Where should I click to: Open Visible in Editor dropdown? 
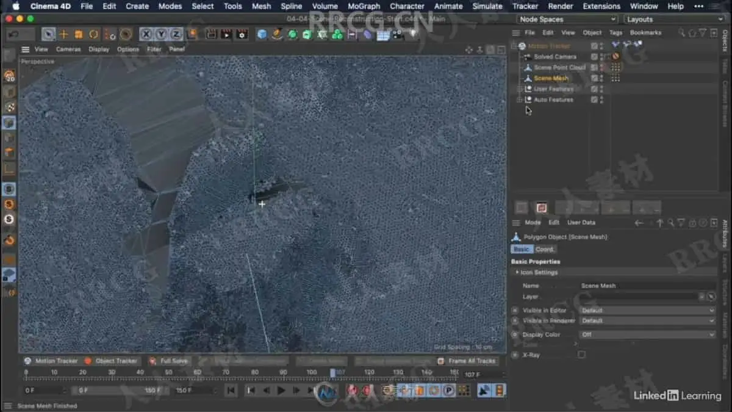click(x=648, y=311)
